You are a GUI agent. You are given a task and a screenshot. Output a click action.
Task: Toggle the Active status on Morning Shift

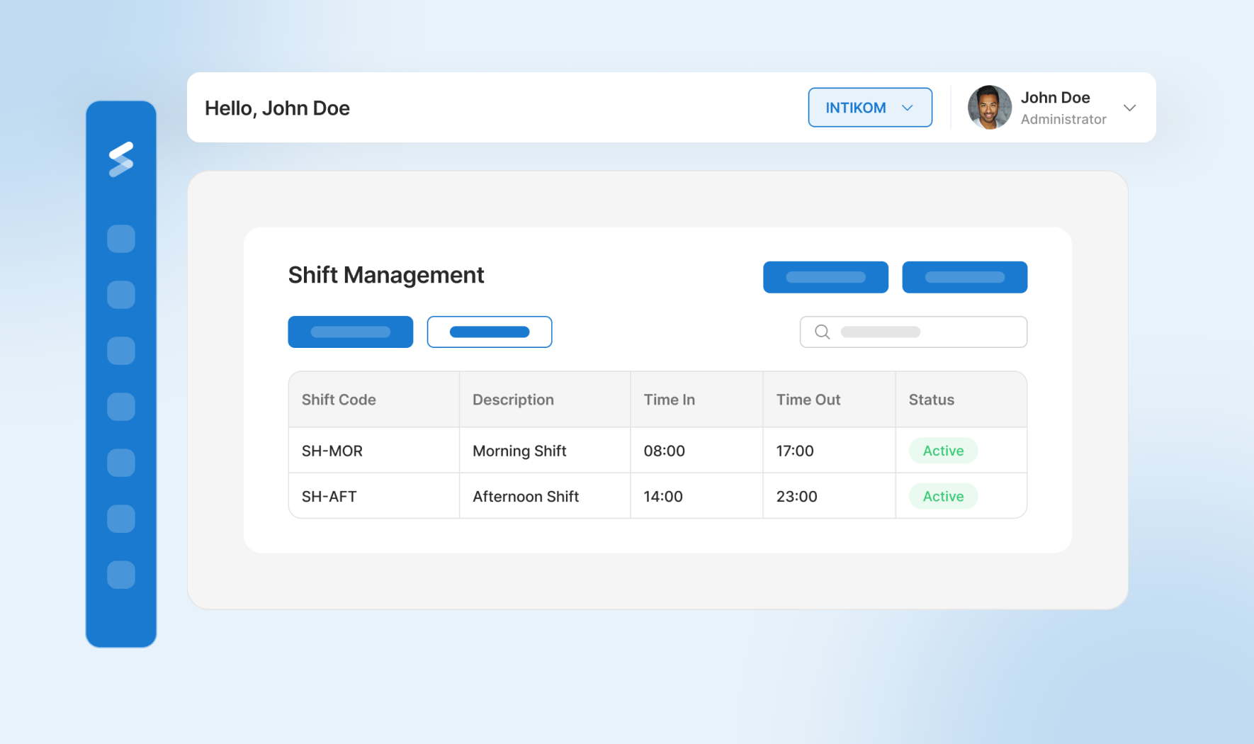tap(943, 450)
